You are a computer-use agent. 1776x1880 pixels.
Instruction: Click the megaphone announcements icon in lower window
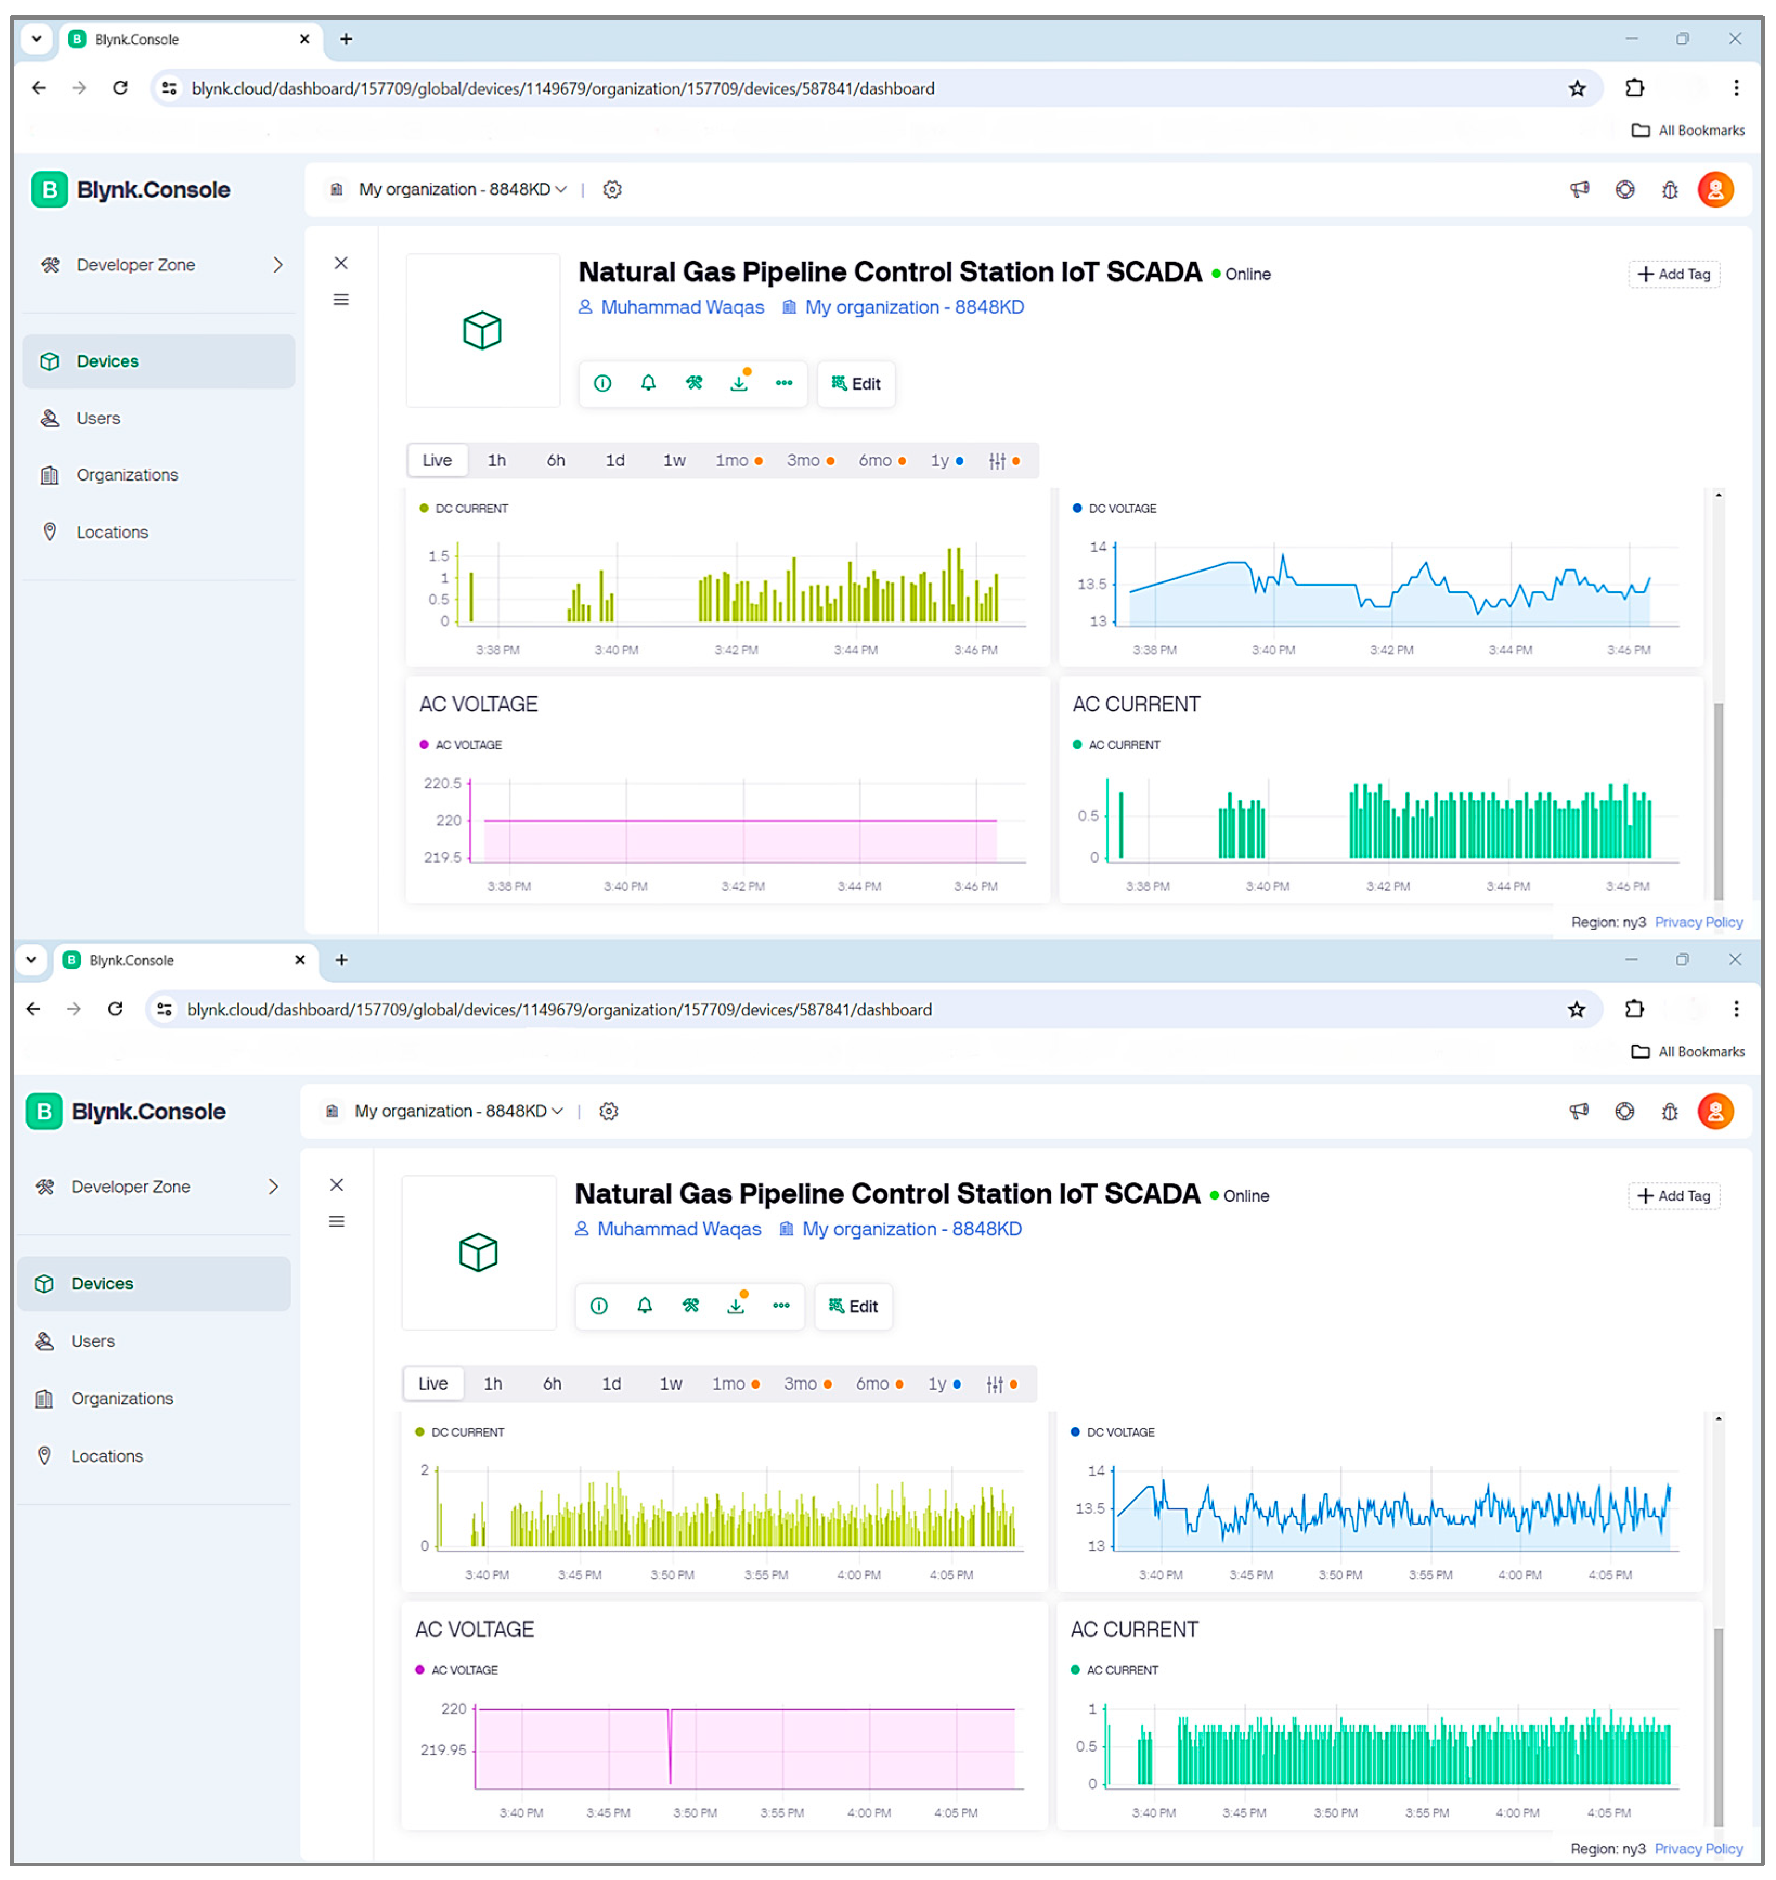coord(1578,1111)
